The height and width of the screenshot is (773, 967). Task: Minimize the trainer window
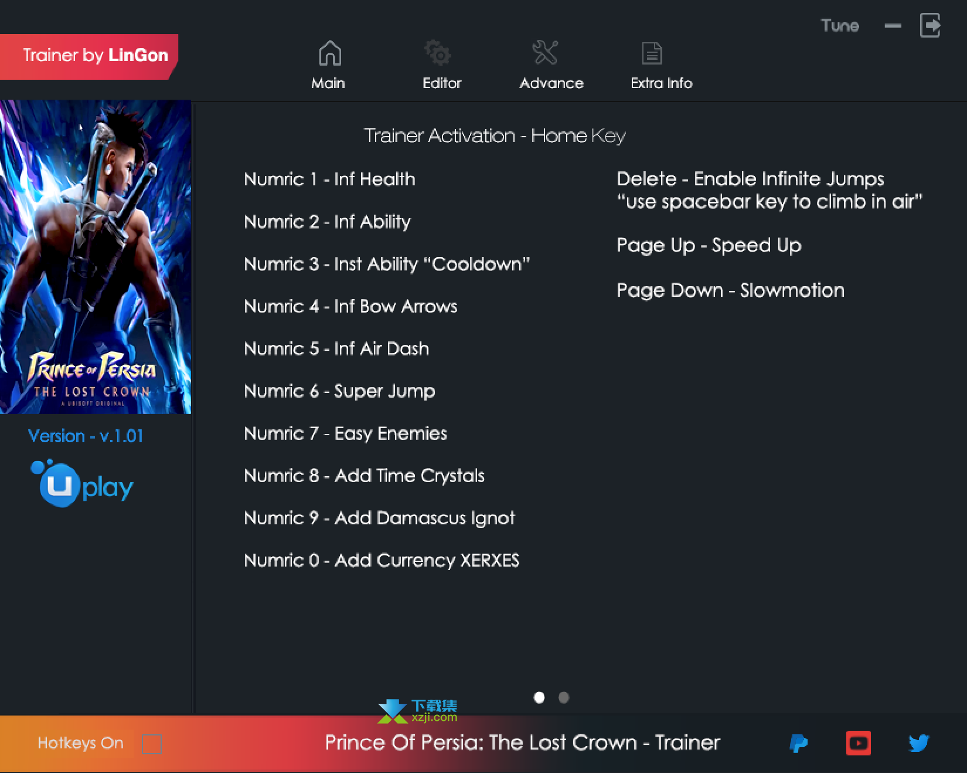pos(893,26)
